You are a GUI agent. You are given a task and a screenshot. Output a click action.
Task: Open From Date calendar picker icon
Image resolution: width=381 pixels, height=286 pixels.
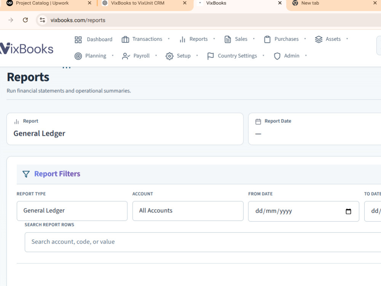pyautogui.click(x=348, y=211)
